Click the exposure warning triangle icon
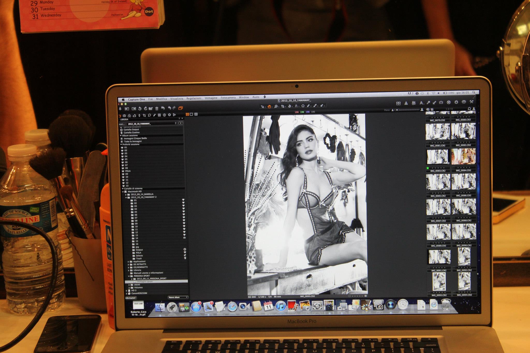Viewport: 530px width, 353px height. [406, 103]
